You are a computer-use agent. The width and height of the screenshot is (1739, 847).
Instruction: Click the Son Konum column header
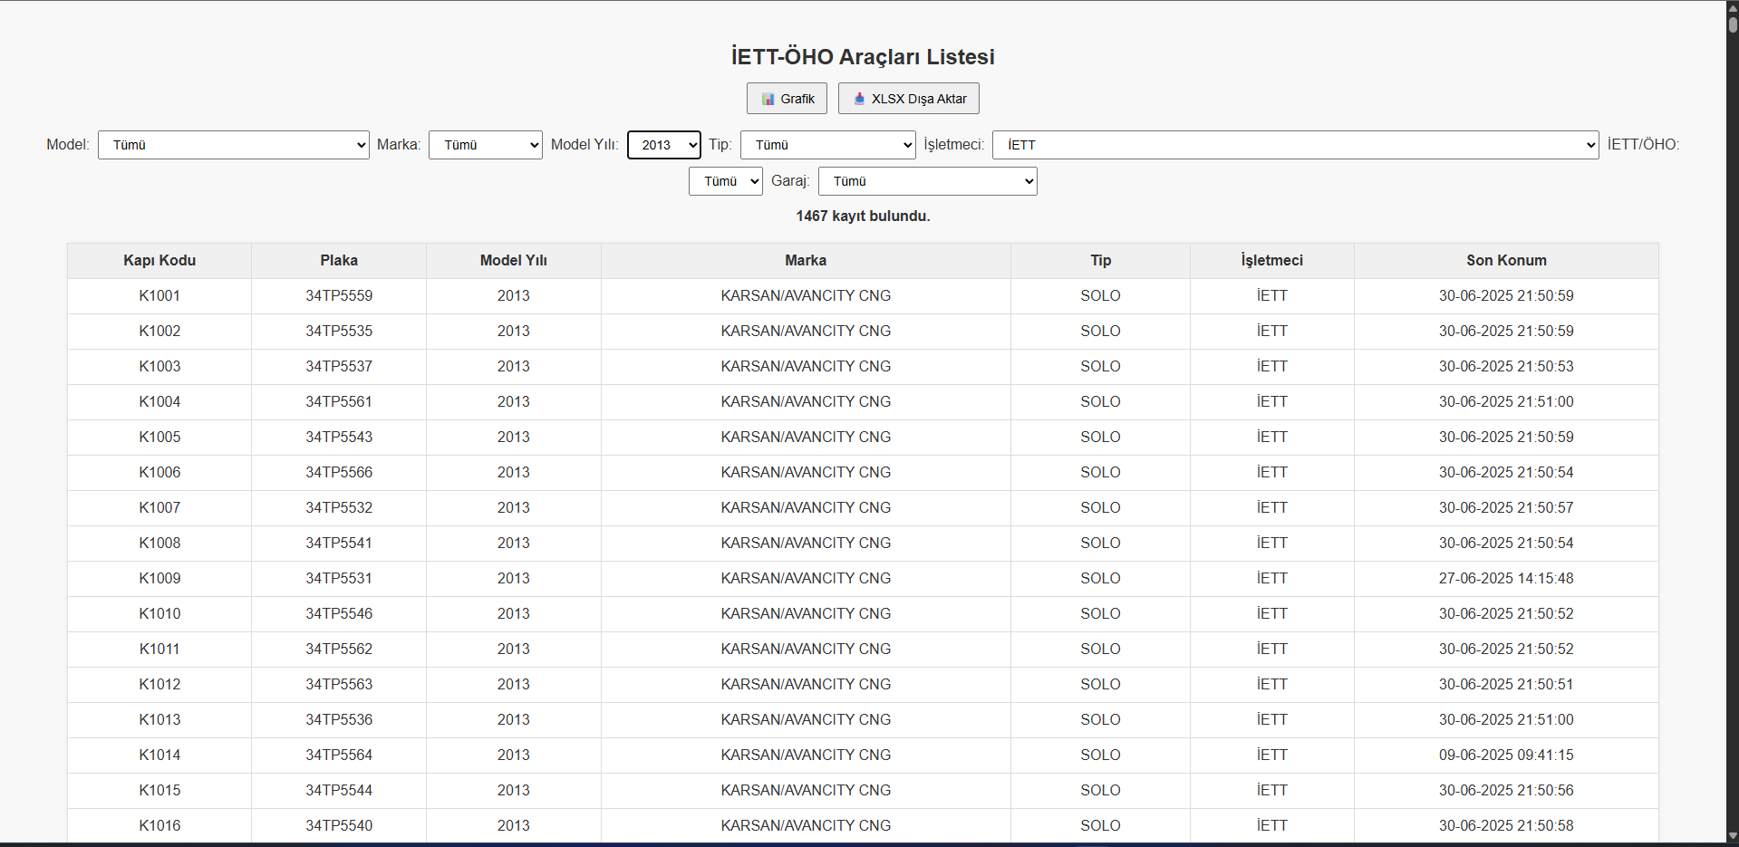point(1505,261)
